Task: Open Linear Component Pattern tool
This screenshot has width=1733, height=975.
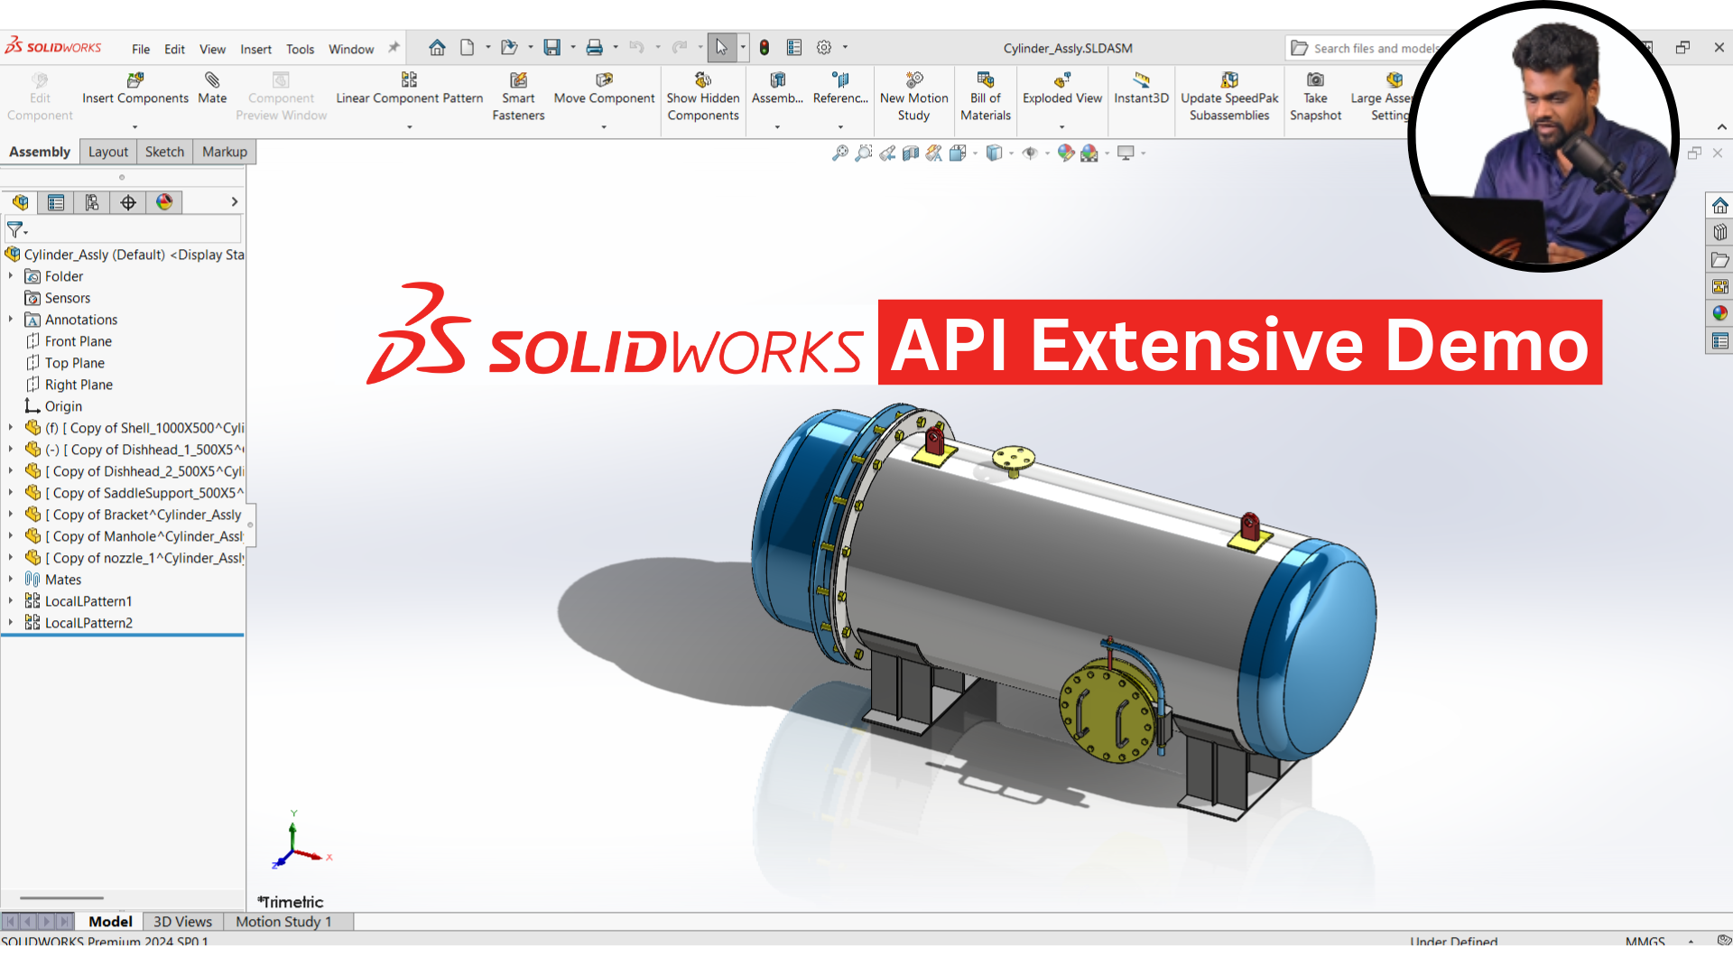Action: pyautogui.click(x=409, y=88)
